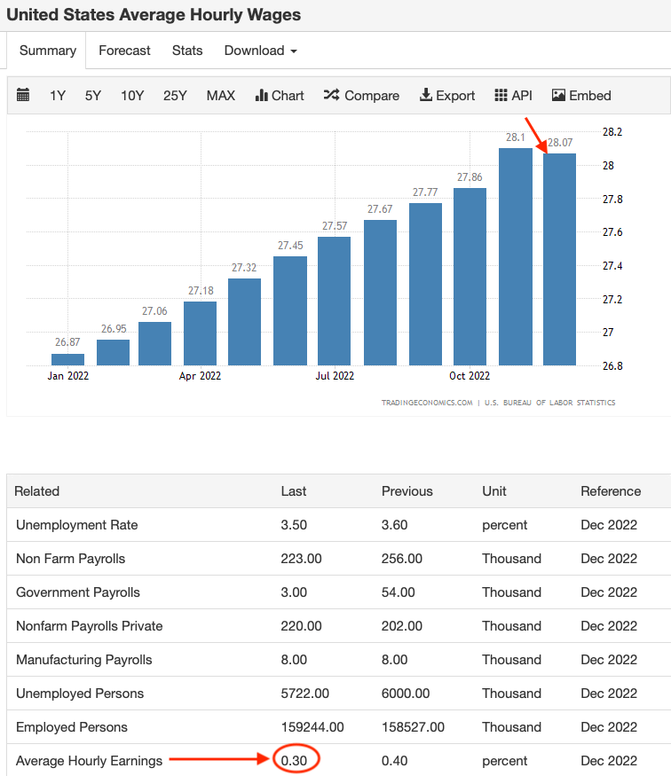Choose the 10Y time range
This screenshot has width=671, height=776.
132,96
